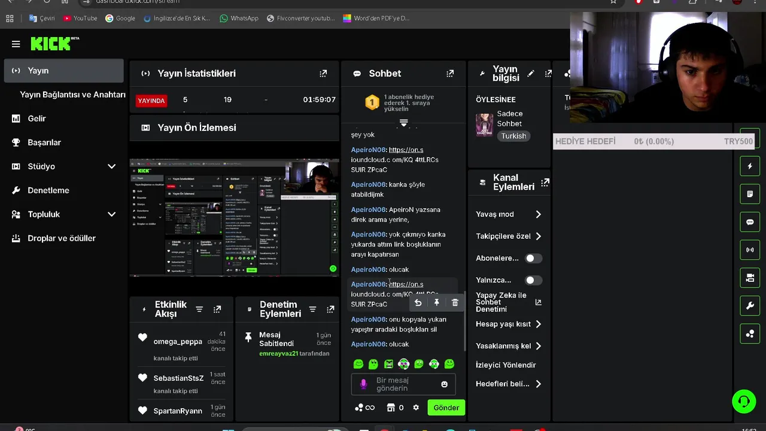Viewport: 766px width, 431px height.
Task: Select the chat bubble sidebar widget
Action: [x=750, y=222]
